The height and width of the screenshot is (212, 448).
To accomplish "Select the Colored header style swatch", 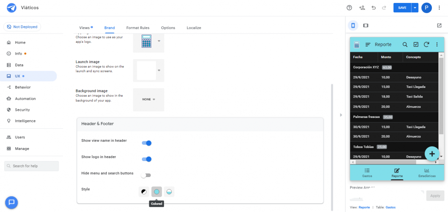I will tap(156, 192).
